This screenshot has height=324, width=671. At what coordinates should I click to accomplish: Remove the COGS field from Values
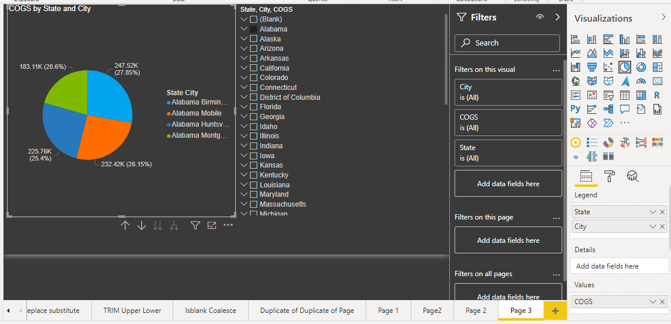point(662,302)
